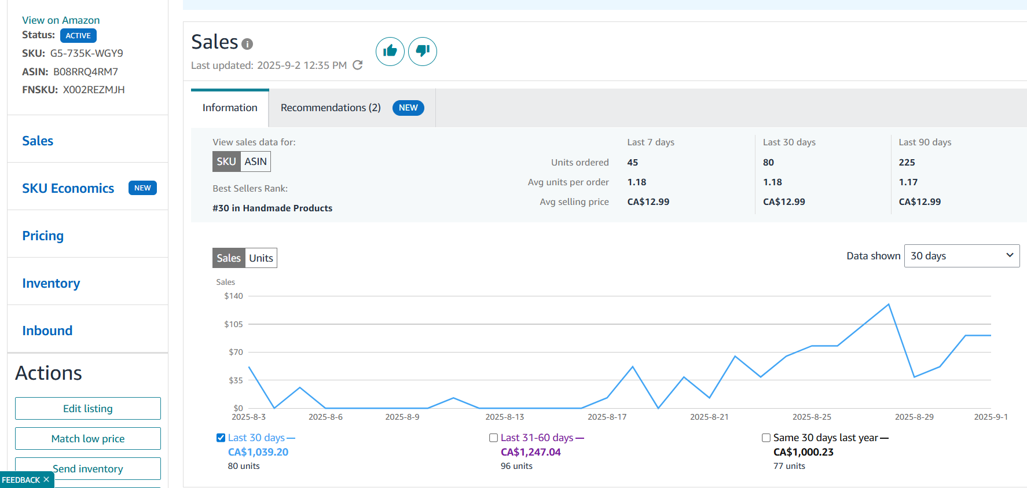
Task: Click the View on Amazon link
Action: point(61,20)
